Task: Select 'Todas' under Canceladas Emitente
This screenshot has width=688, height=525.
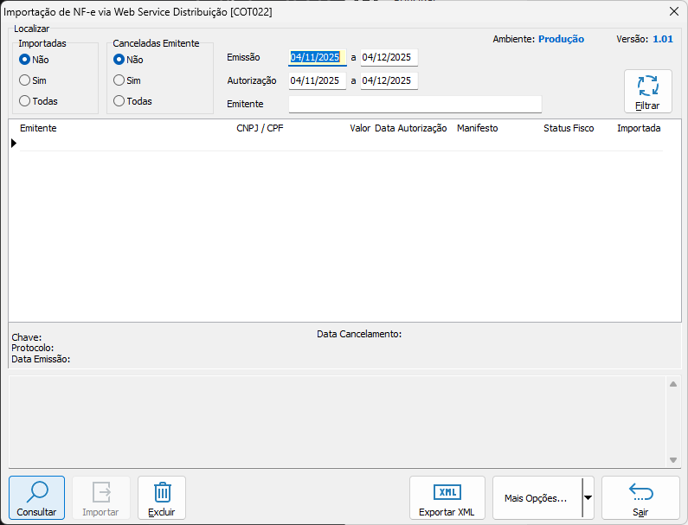Action: 119,101
